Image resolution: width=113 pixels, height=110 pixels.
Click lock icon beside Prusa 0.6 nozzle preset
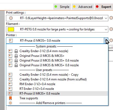(x=16, y=60)
